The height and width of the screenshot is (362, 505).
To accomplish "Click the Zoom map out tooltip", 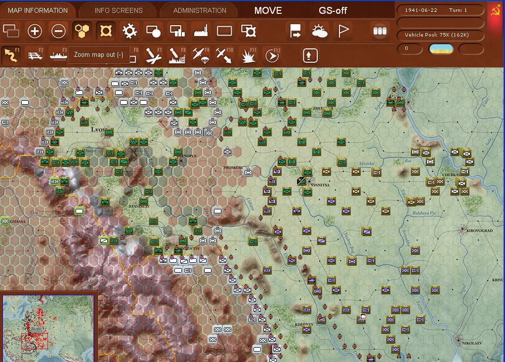I will coord(98,55).
